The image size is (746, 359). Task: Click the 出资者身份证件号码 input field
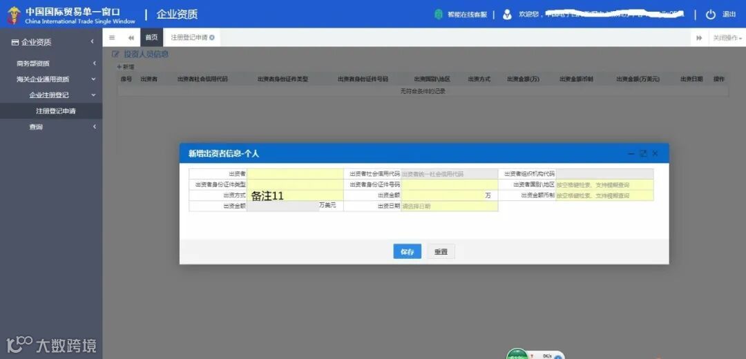click(449, 184)
